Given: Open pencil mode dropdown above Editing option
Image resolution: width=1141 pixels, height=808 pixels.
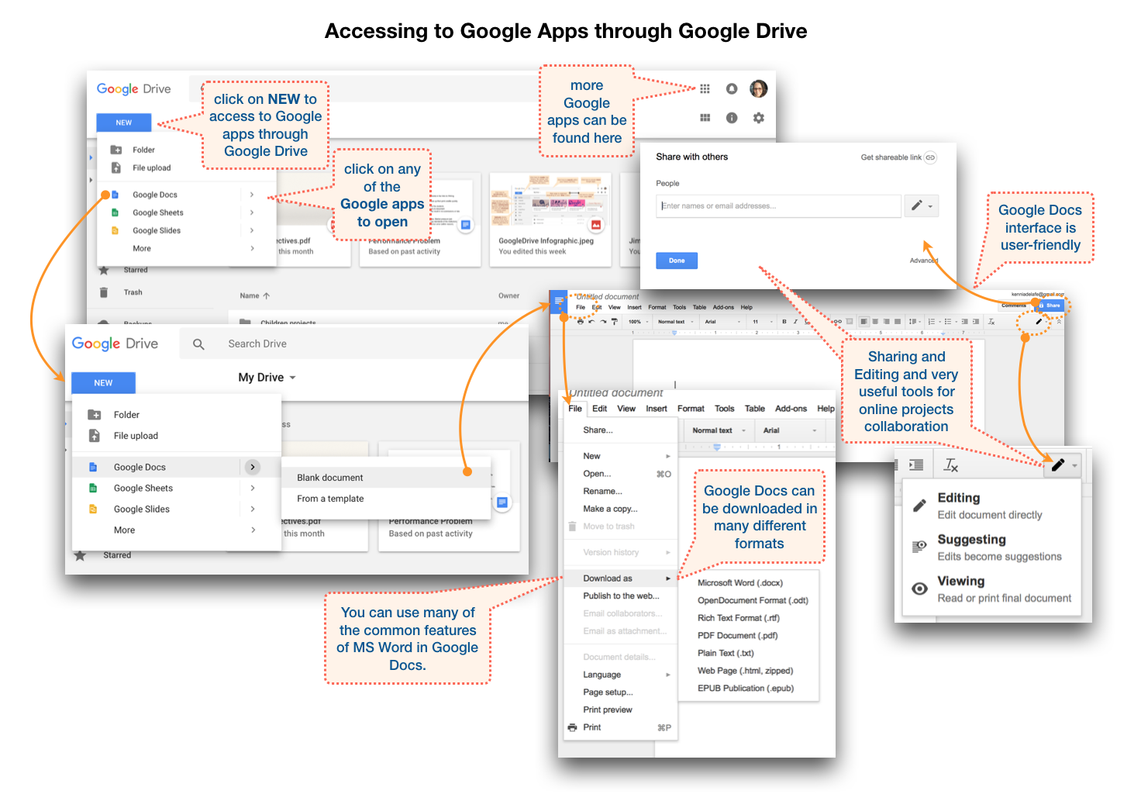Looking at the screenshot, I should click(1062, 465).
